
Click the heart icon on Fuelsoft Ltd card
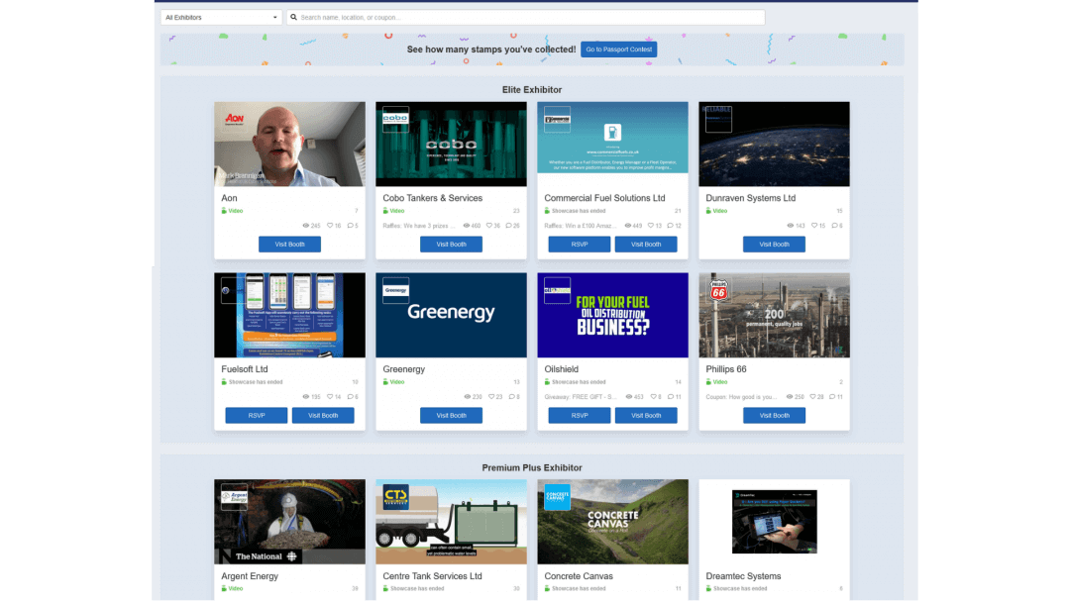tap(332, 397)
